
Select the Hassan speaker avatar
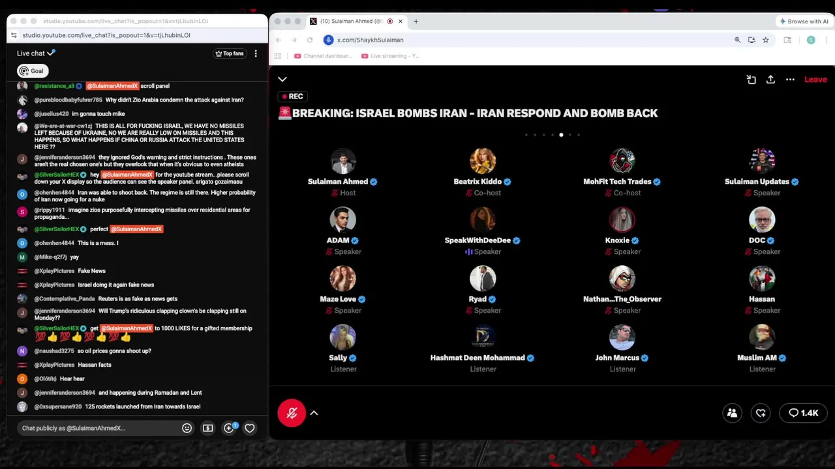click(x=762, y=278)
